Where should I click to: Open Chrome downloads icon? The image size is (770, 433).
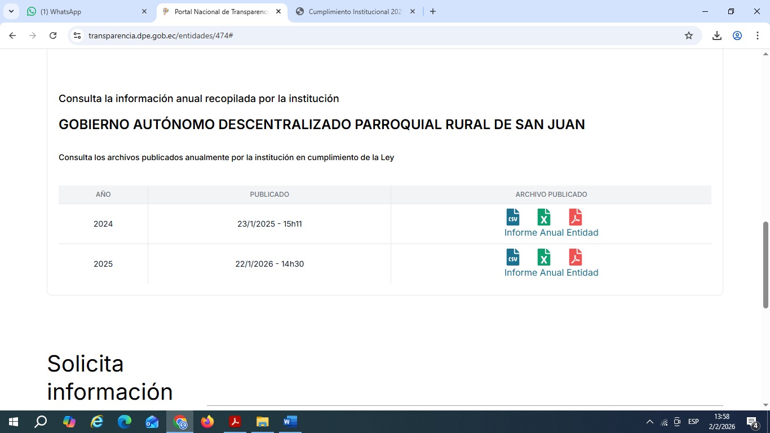716,36
